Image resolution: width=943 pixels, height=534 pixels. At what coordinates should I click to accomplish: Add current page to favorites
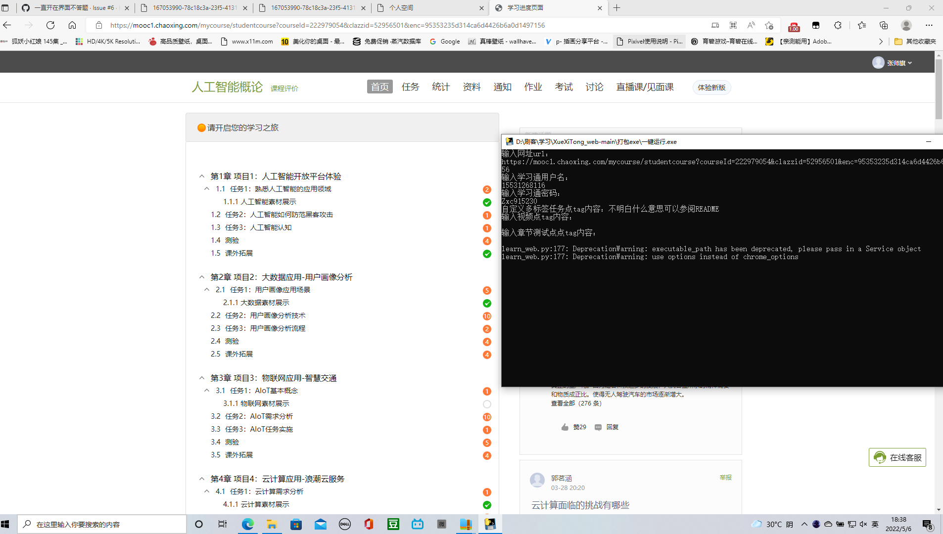768,25
